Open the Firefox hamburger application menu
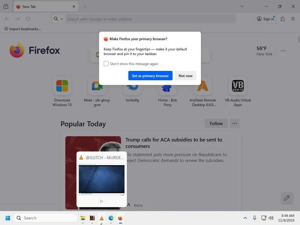This screenshot has width=300, height=225. [x=293, y=19]
